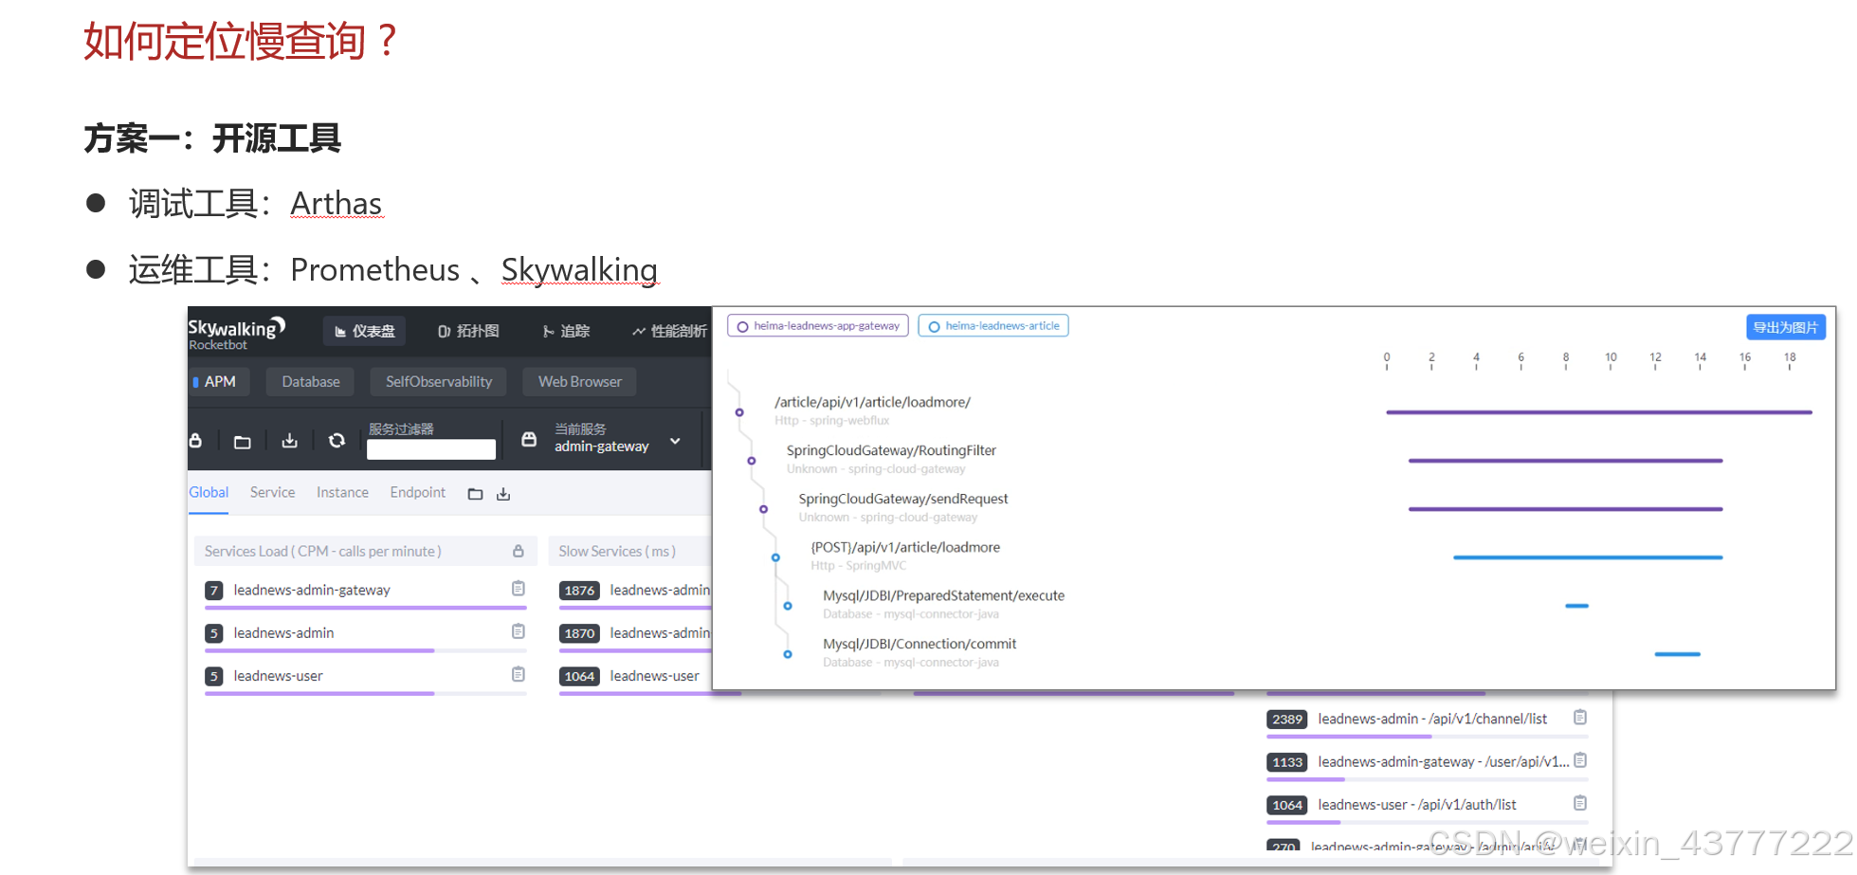Click the loadmore/ root span node circle
The image size is (1857, 875).
pyautogui.click(x=739, y=412)
